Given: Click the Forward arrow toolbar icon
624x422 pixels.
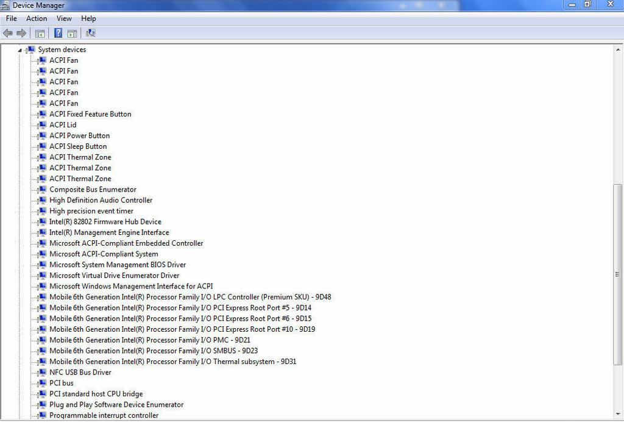Looking at the screenshot, I should pyautogui.click(x=21, y=34).
